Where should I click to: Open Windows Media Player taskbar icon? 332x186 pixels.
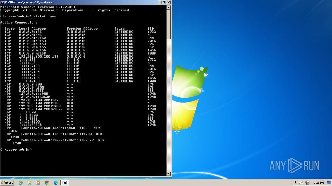pyautogui.click(x=38, y=183)
